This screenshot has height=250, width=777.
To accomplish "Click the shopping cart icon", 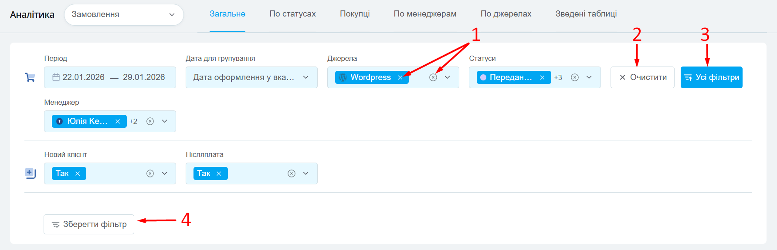I will [x=30, y=77].
